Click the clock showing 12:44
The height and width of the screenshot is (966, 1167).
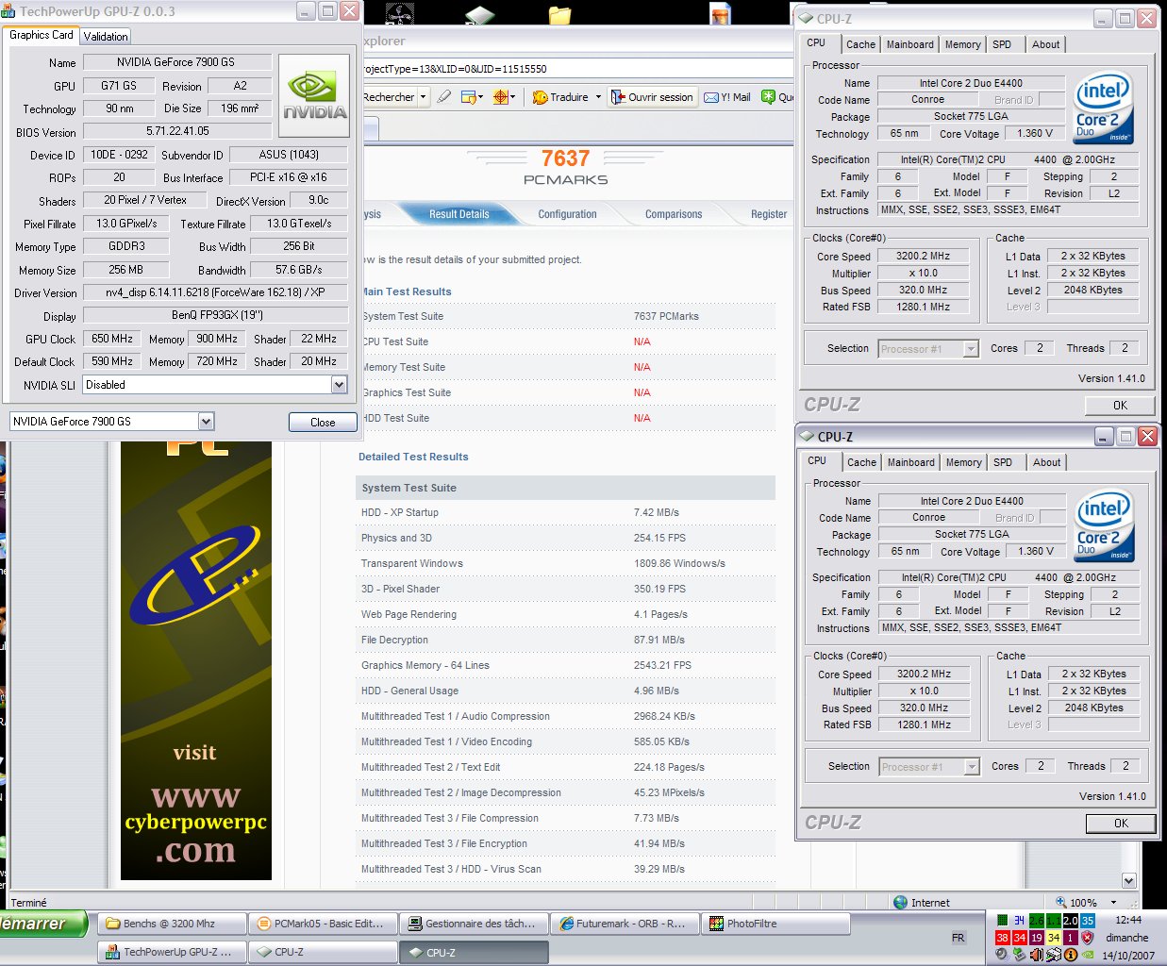[1128, 920]
